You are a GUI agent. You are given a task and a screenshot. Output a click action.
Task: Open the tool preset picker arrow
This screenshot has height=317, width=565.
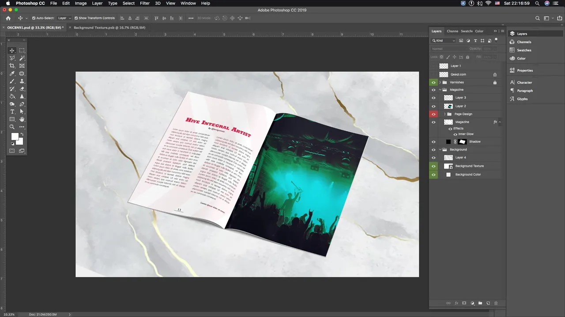click(x=26, y=18)
